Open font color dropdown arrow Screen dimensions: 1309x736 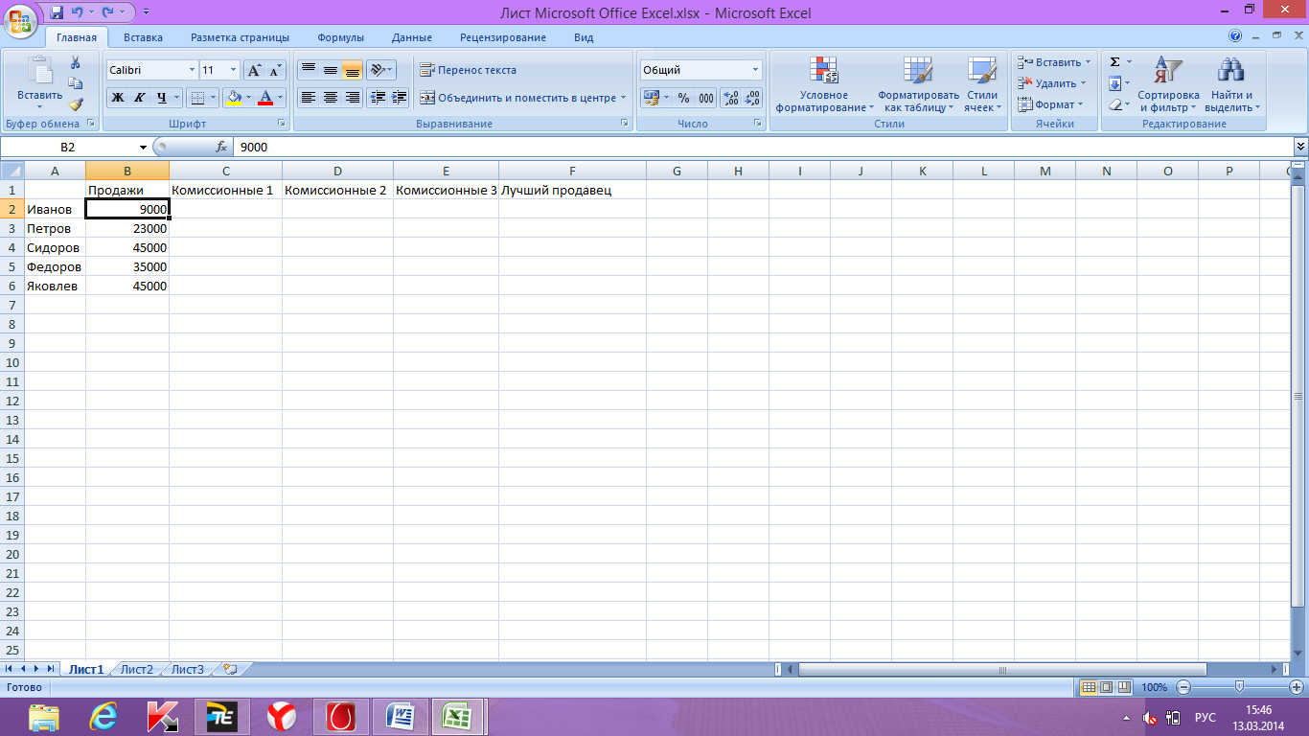pyautogui.click(x=281, y=97)
